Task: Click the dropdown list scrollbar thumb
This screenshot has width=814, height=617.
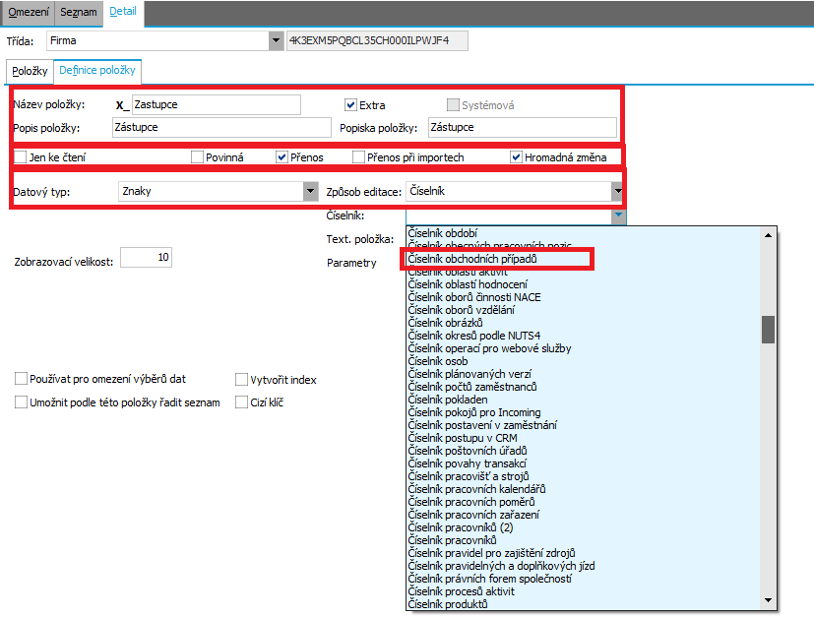Action: click(x=768, y=329)
